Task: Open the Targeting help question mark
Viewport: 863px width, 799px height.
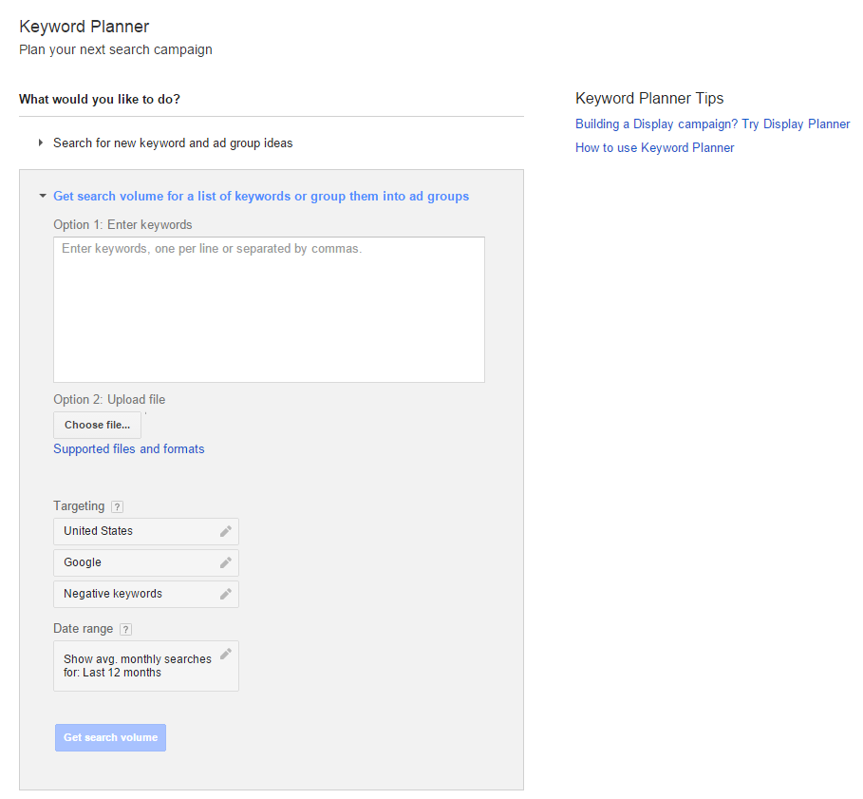Action: (117, 506)
